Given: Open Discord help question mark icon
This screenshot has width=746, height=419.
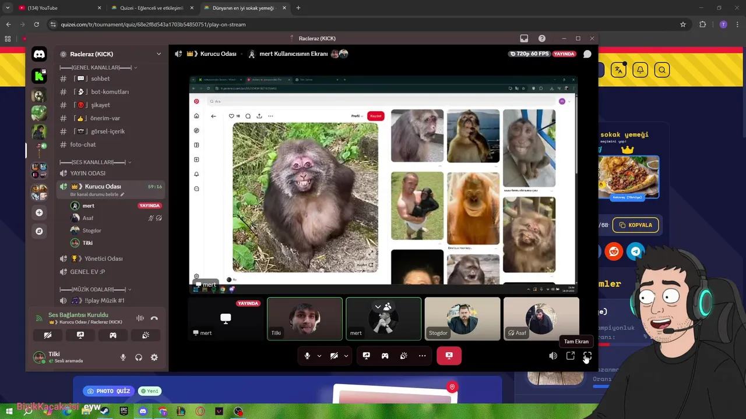Looking at the screenshot, I should point(542,38).
